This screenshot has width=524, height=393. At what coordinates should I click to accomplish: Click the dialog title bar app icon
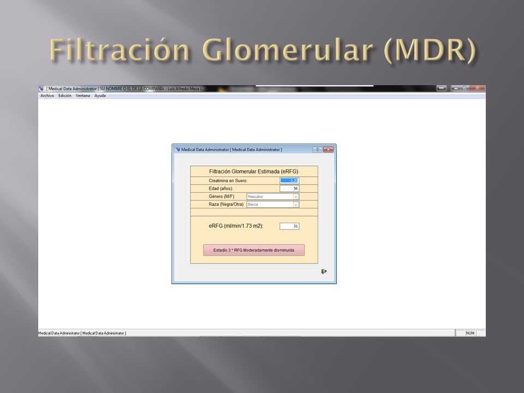coord(177,150)
